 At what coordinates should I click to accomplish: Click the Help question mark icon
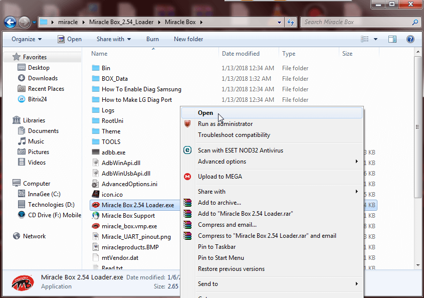click(x=410, y=39)
